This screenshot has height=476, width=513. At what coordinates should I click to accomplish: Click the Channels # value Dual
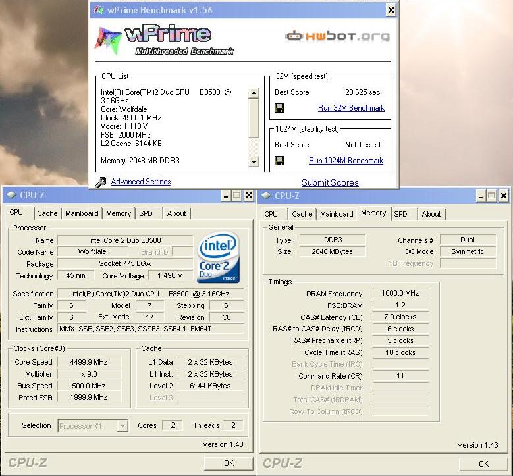point(468,240)
